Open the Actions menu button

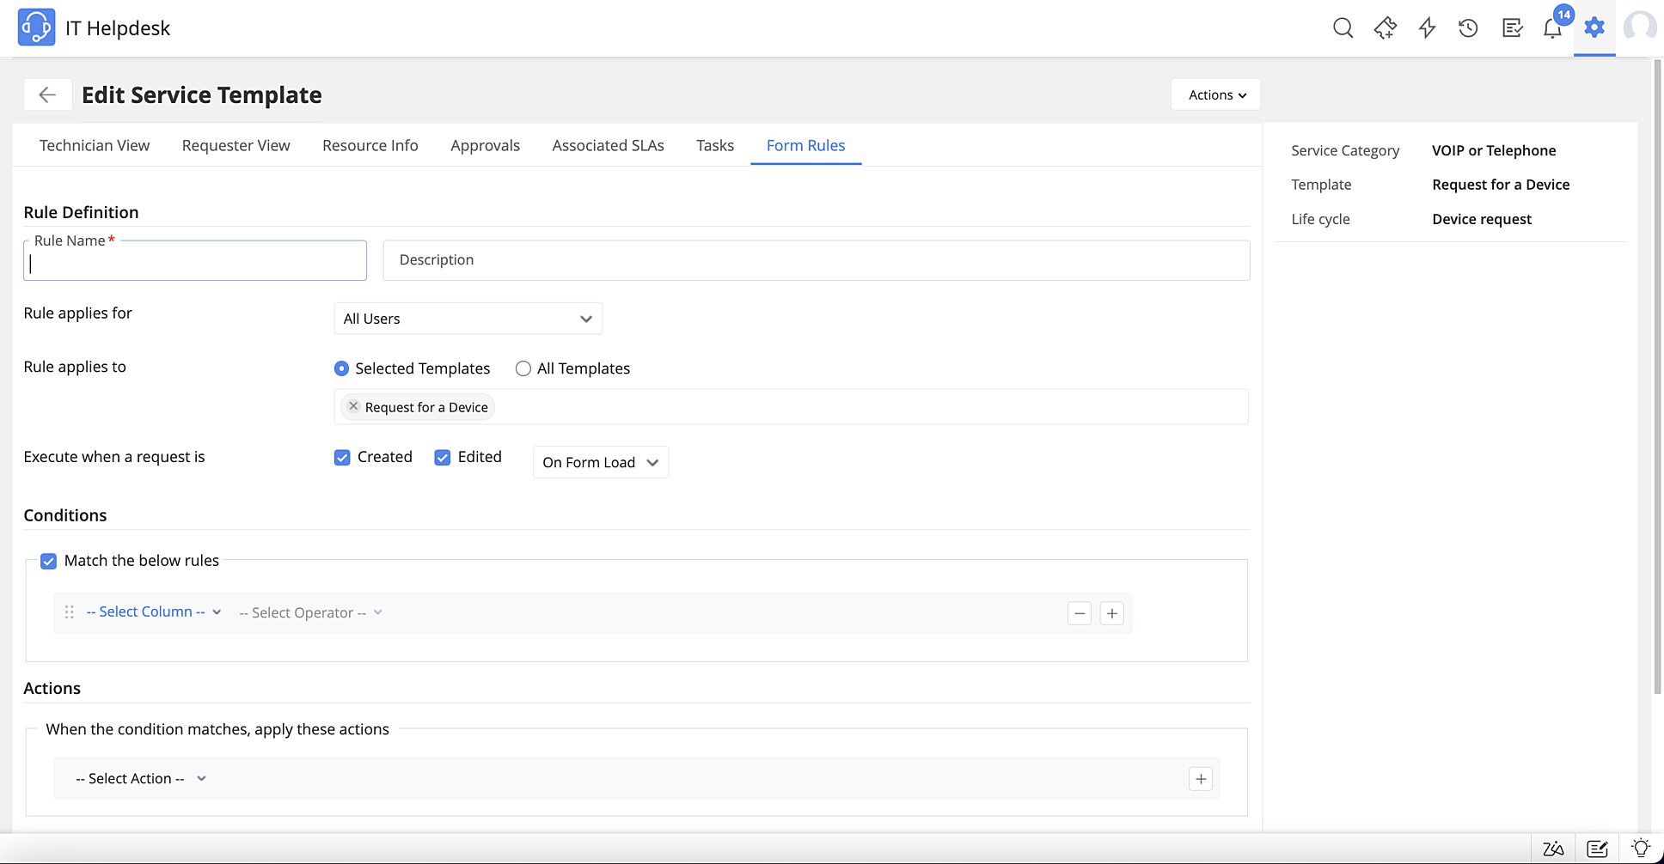tap(1214, 94)
